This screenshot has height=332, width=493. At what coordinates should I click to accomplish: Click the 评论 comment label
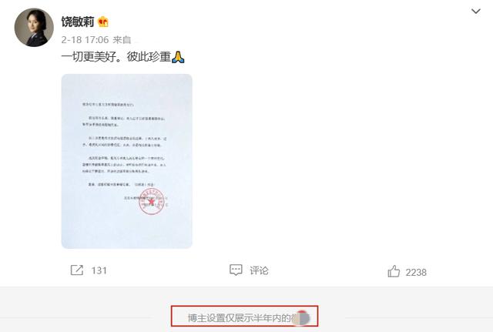[x=259, y=270]
